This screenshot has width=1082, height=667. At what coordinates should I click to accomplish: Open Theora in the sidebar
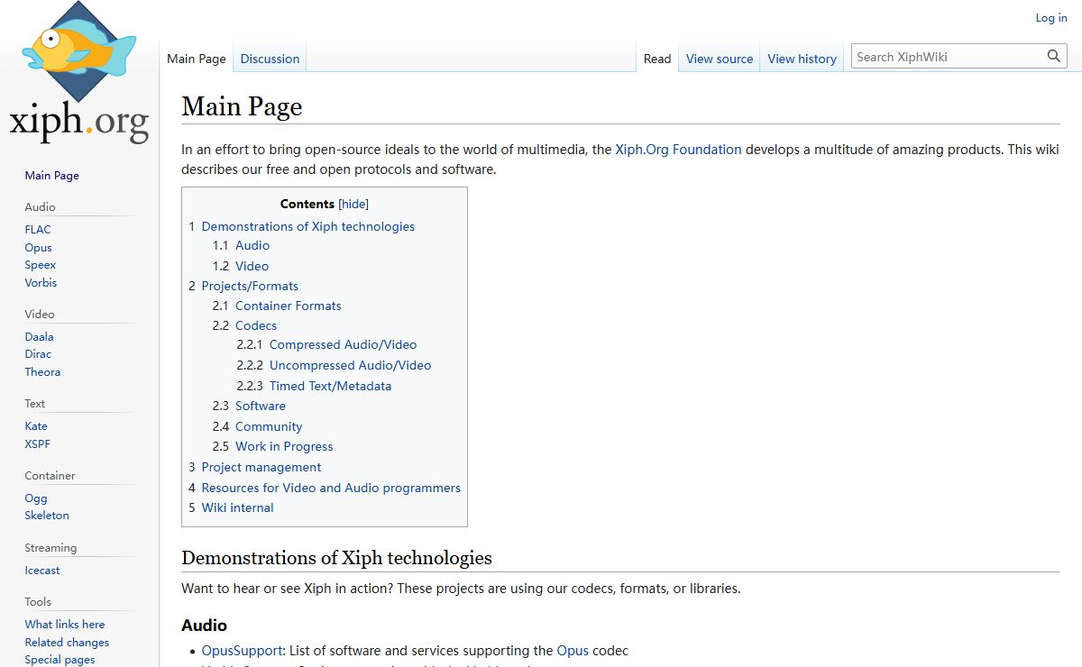[42, 371]
